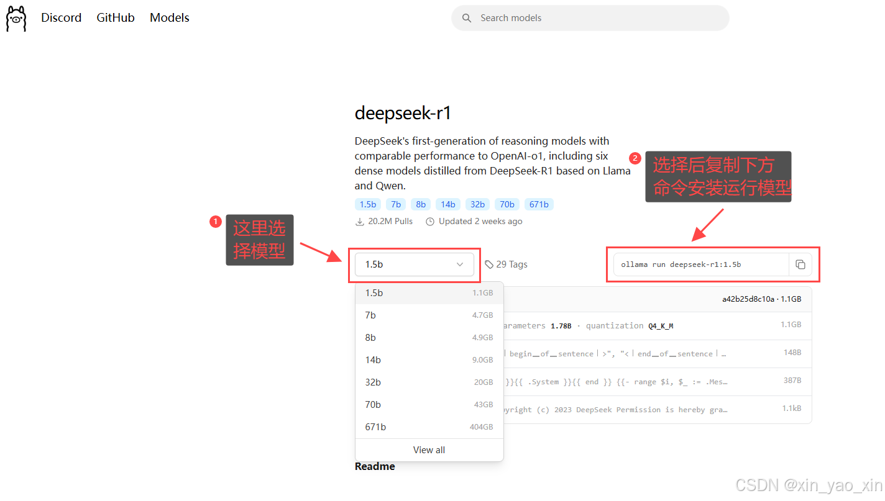Click the 671b blue tag badge
The image size is (885, 501).
pyautogui.click(x=539, y=204)
